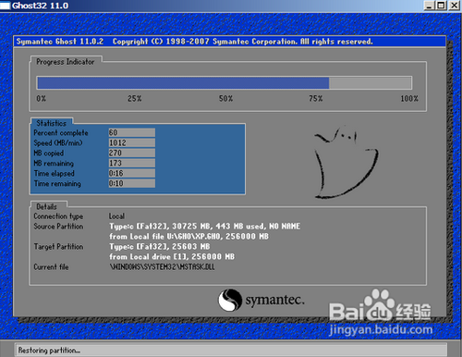462x357 pixels.
Task: Click the \WINDOWS\SYSTEM32\MSTASK.DLL file path
Action: click(x=163, y=267)
